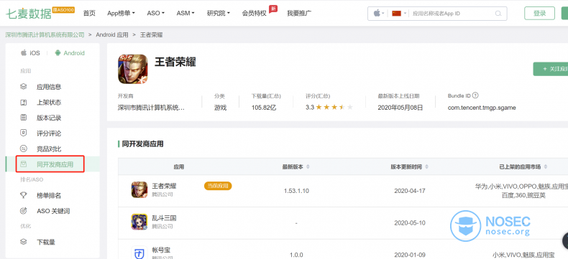568x259 pixels.
Task: Open breadcrumb link Android 应用
Action: 112,34
